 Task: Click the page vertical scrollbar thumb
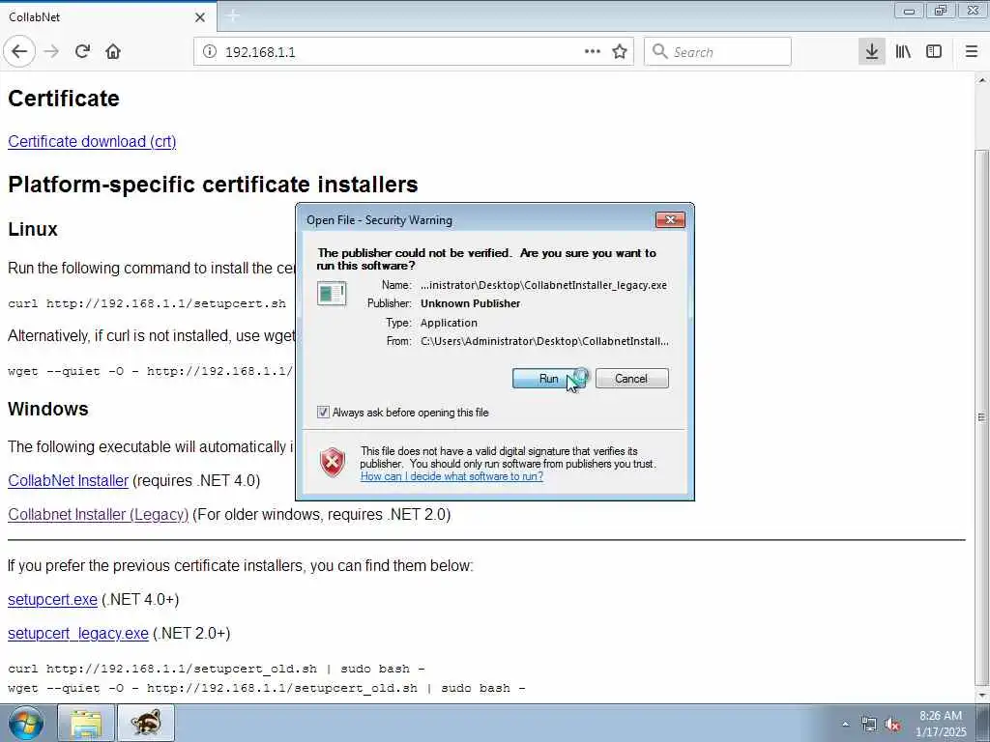tap(981, 416)
